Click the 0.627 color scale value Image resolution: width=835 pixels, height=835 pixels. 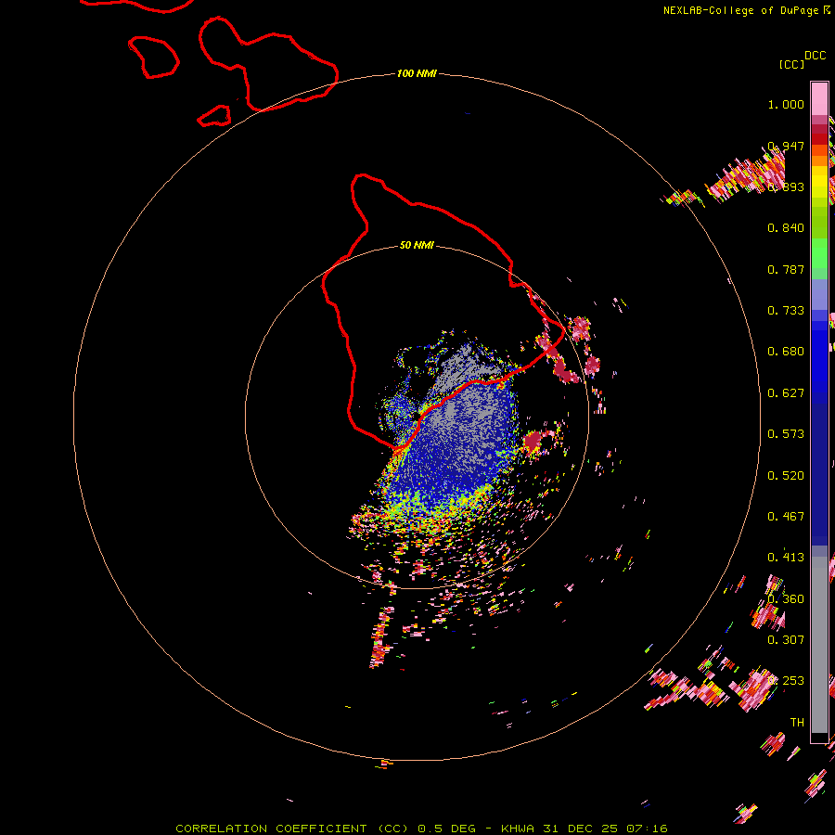pos(786,393)
